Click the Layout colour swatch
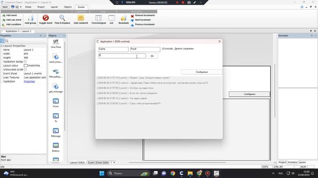 [x=26, y=66]
